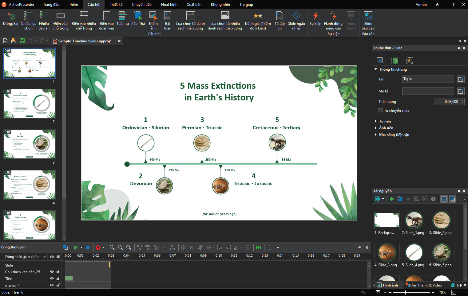Open the Thiết kế ribbon tab
This screenshot has height=296, width=468.
[116, 5]
